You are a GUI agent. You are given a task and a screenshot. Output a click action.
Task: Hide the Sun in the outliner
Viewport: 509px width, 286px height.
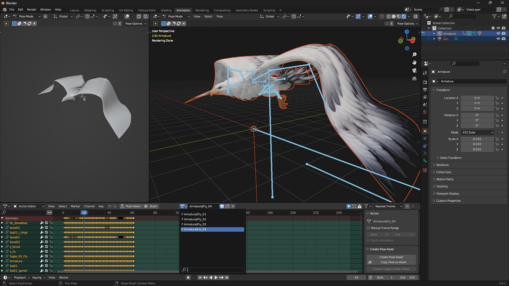[x=498, y=39]
